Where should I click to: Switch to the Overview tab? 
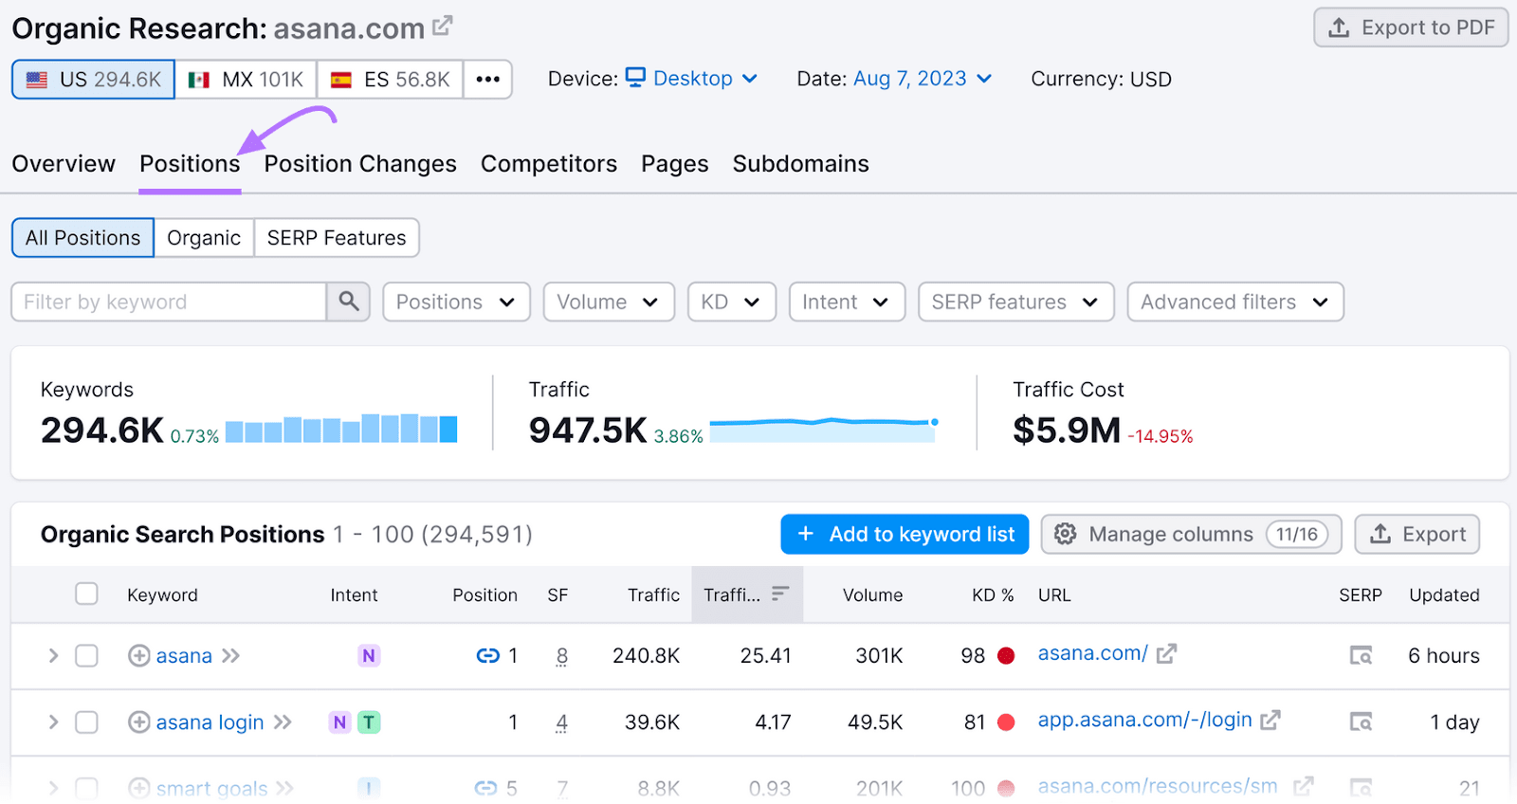[x=64, y=164]
